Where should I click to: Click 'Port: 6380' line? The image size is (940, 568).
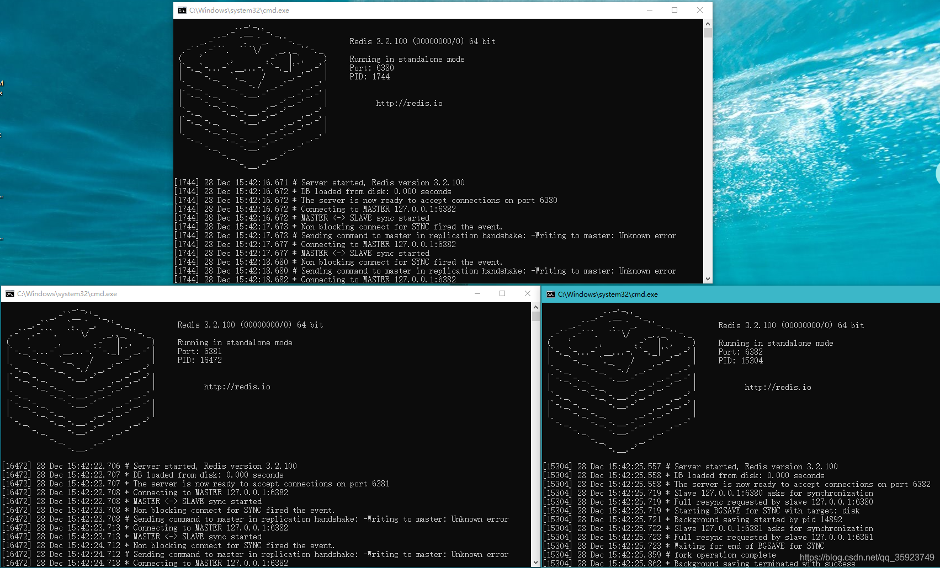[371, 68]
